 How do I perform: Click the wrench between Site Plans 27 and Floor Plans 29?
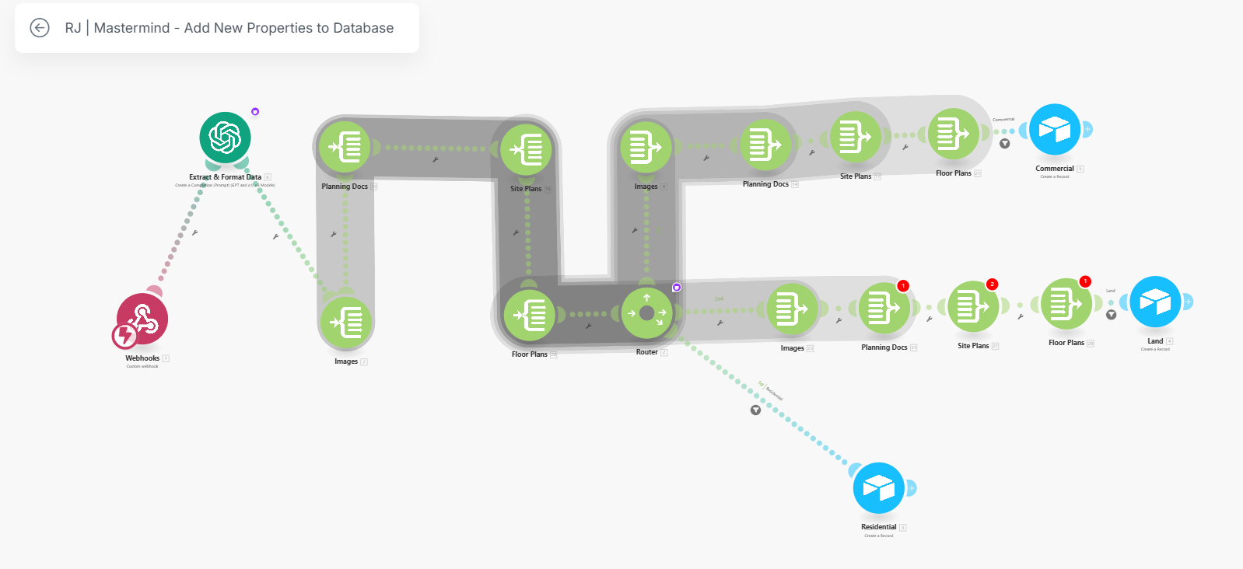[x=1020, y=317]
